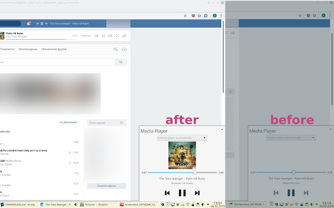Mute the tab via taskbar audio icon
Screen dimensions: 334x208
[76, 204]
